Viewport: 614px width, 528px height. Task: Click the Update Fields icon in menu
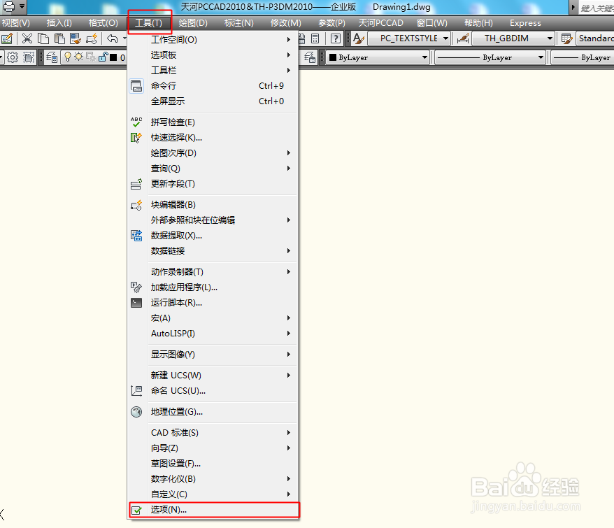[136, 184]
